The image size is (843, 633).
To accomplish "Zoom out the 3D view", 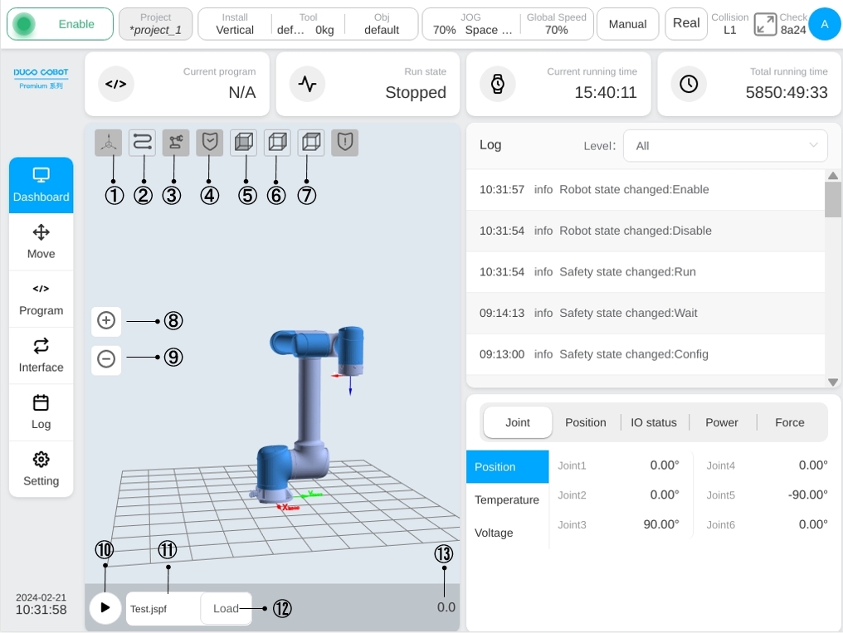I will pos(106,359).
